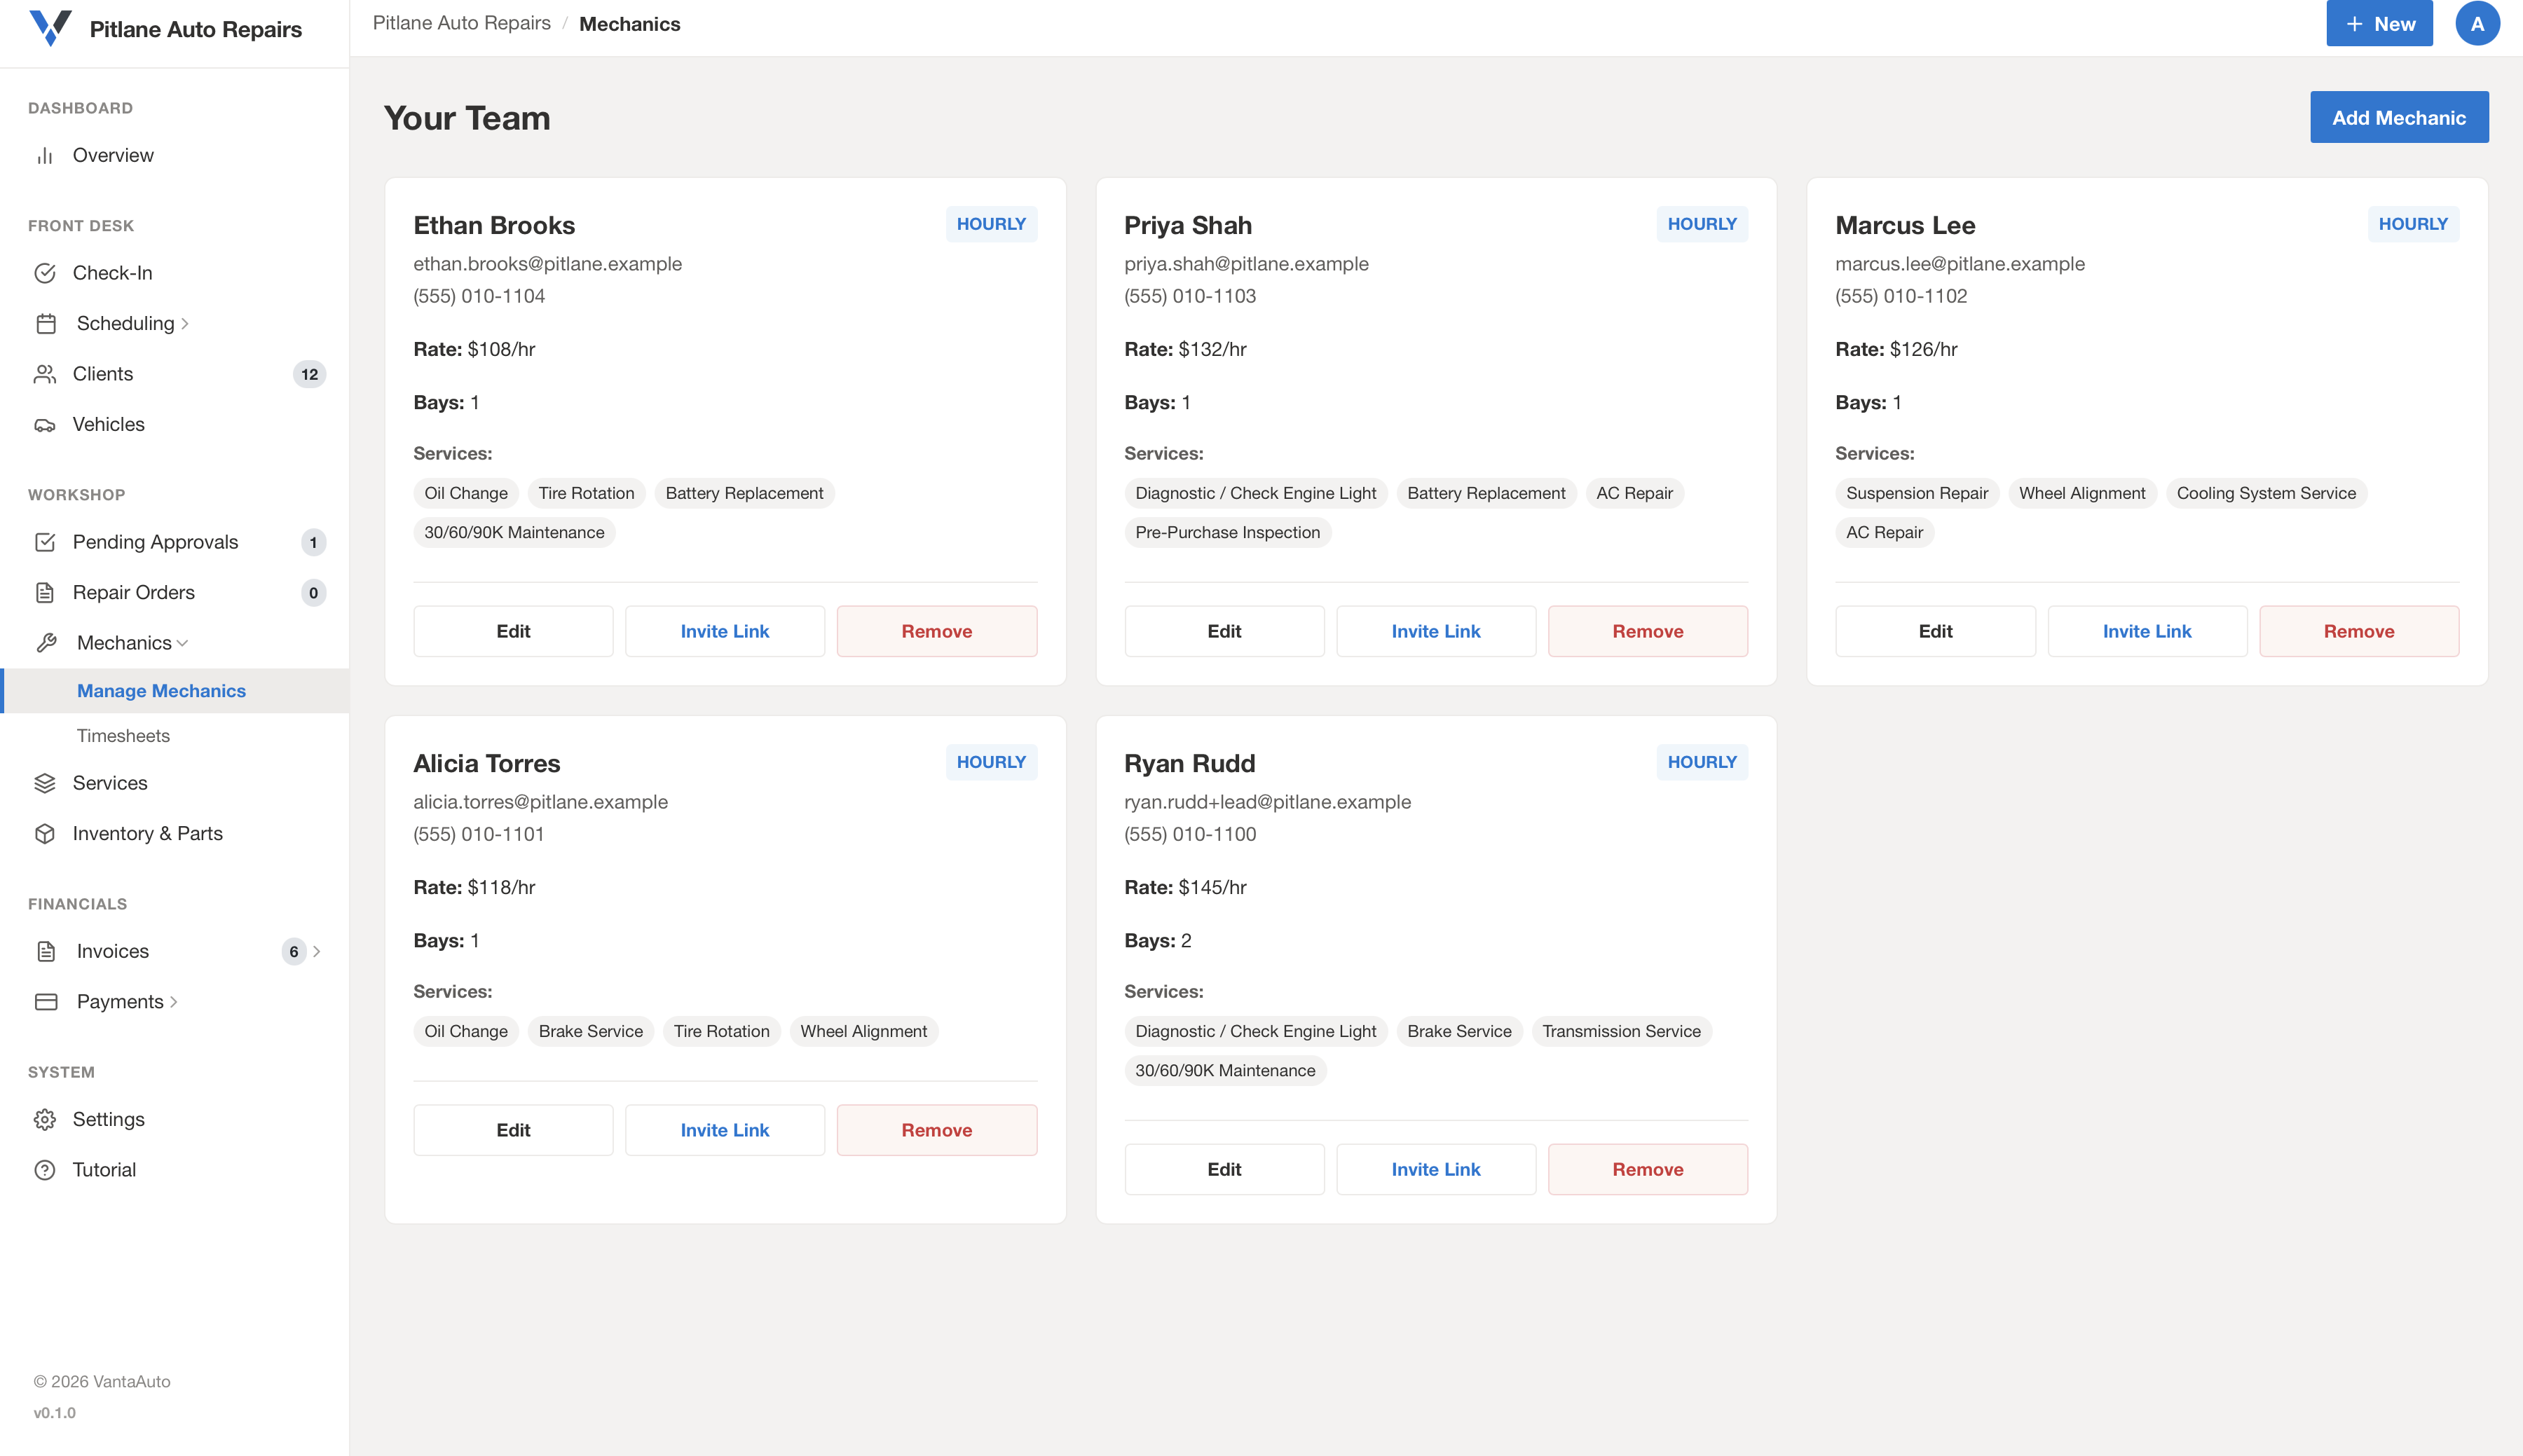Get Invite Link for Priya Shah
This screenshot has width=2523, height=1456.
[x=1436, y=631]
